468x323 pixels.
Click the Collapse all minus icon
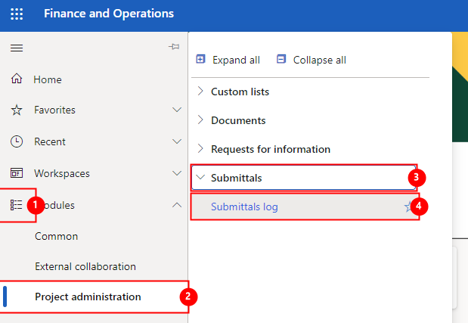(x=281, y=59)
